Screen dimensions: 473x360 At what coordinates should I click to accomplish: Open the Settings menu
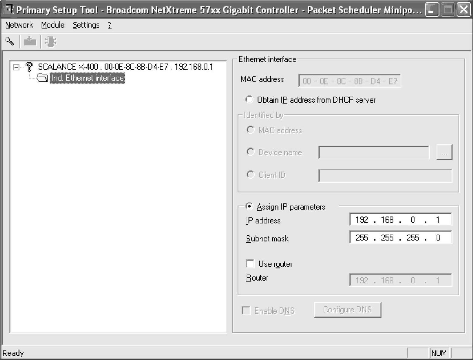tap(86, 25)
